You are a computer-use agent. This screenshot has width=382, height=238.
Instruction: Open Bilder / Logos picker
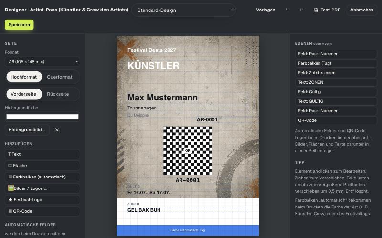click(x=42, y=188)
